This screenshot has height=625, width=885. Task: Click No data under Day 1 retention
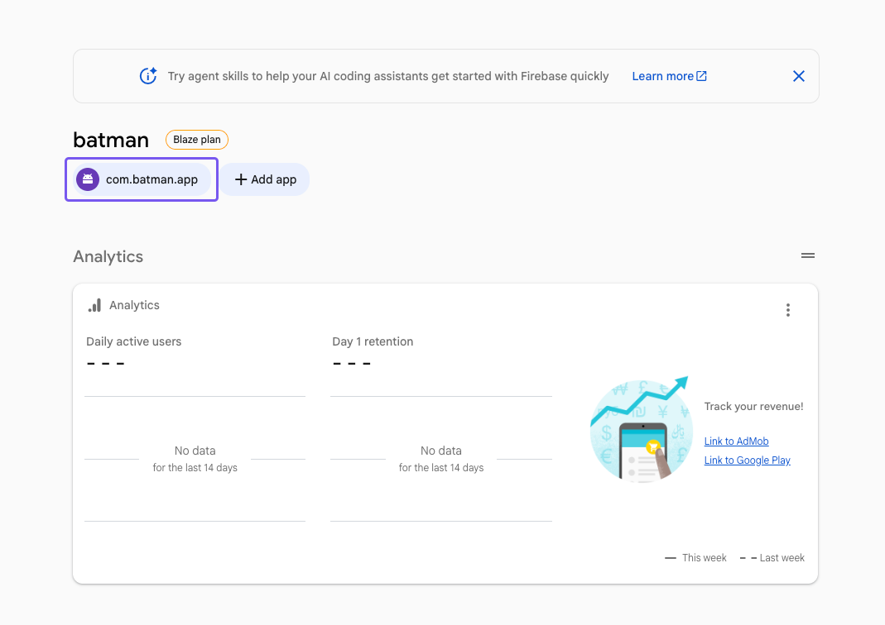pyautogui.click(x=440, y=451)
